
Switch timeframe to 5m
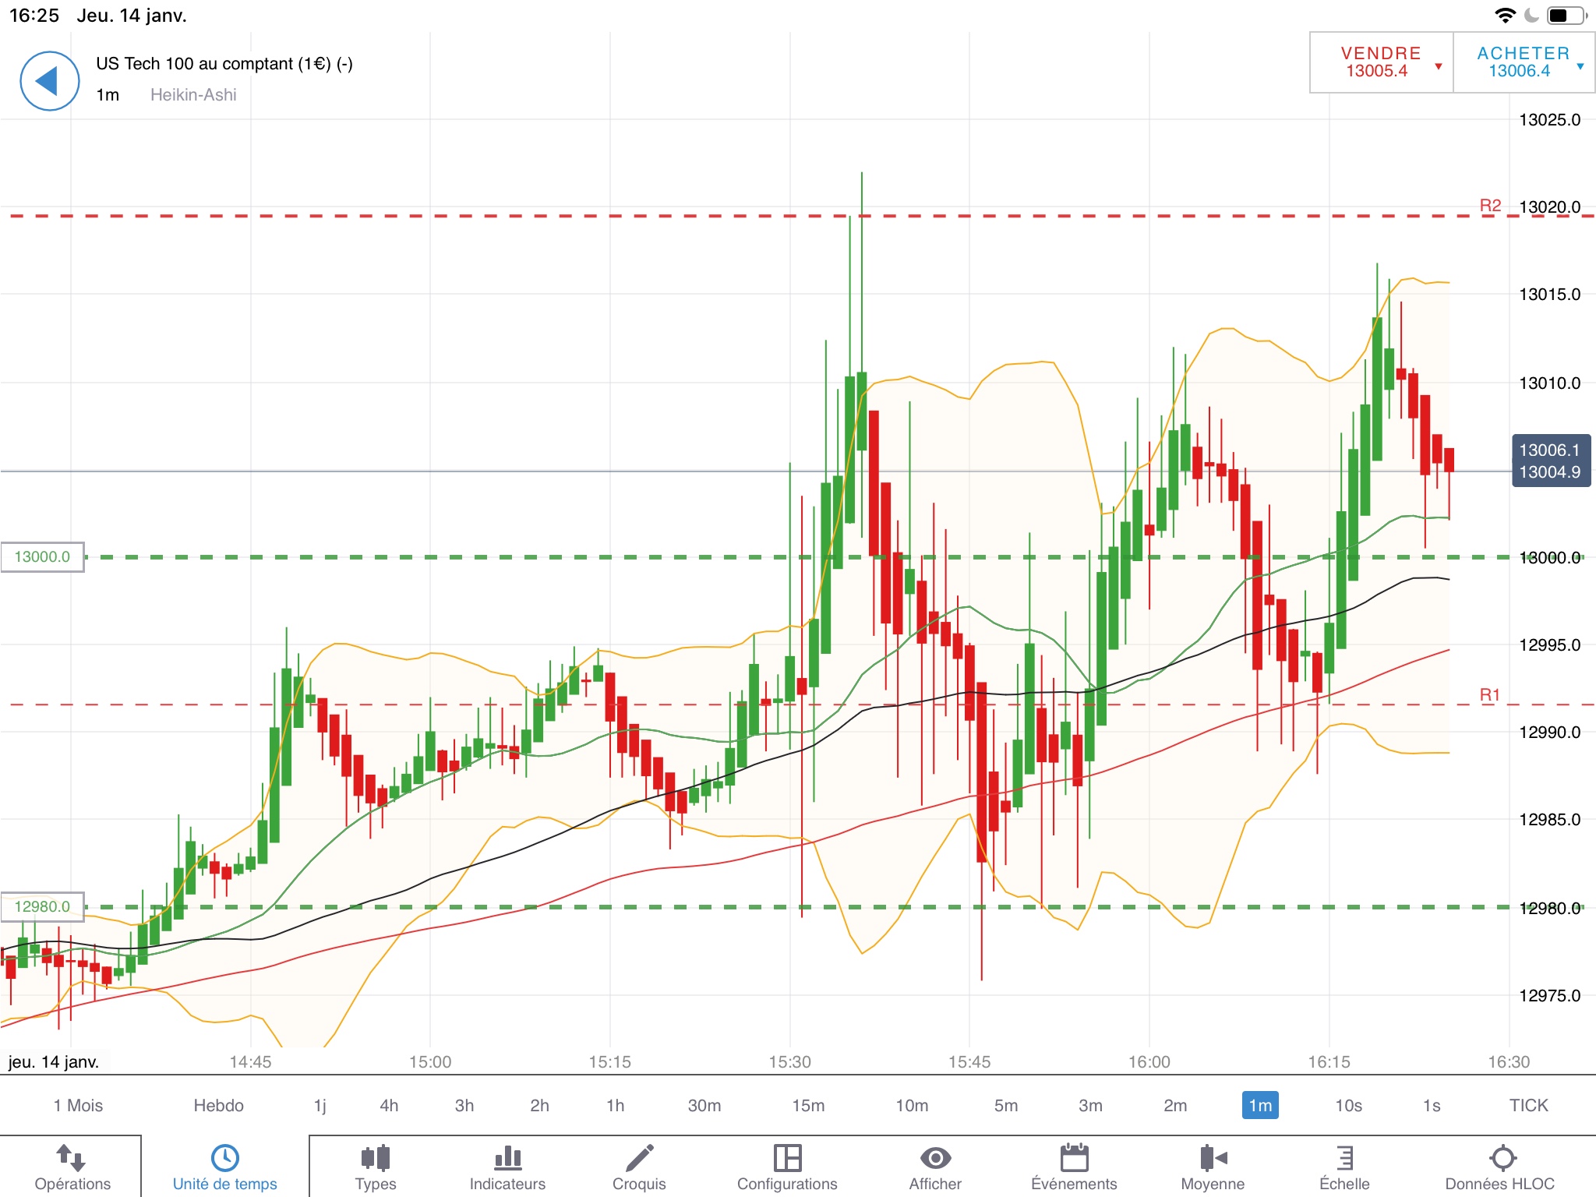point(1005,1105)
